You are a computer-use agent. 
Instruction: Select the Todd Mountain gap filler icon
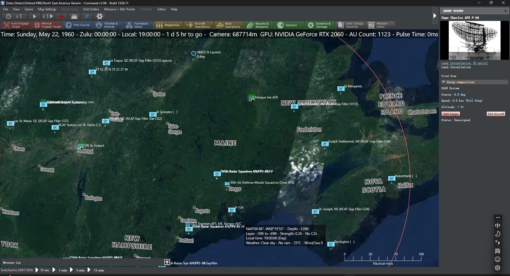(294, 106)
